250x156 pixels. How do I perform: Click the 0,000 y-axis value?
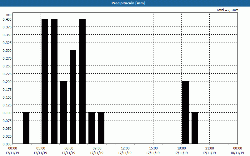tap(7, 144)
